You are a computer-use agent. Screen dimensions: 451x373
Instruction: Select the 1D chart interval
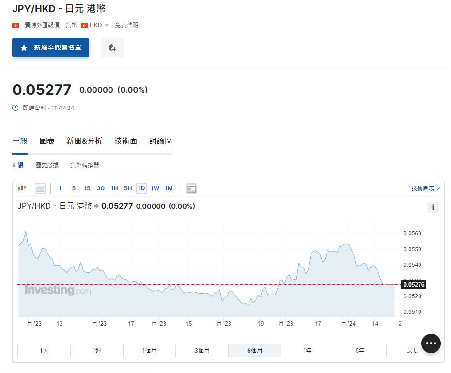point(141,188)
